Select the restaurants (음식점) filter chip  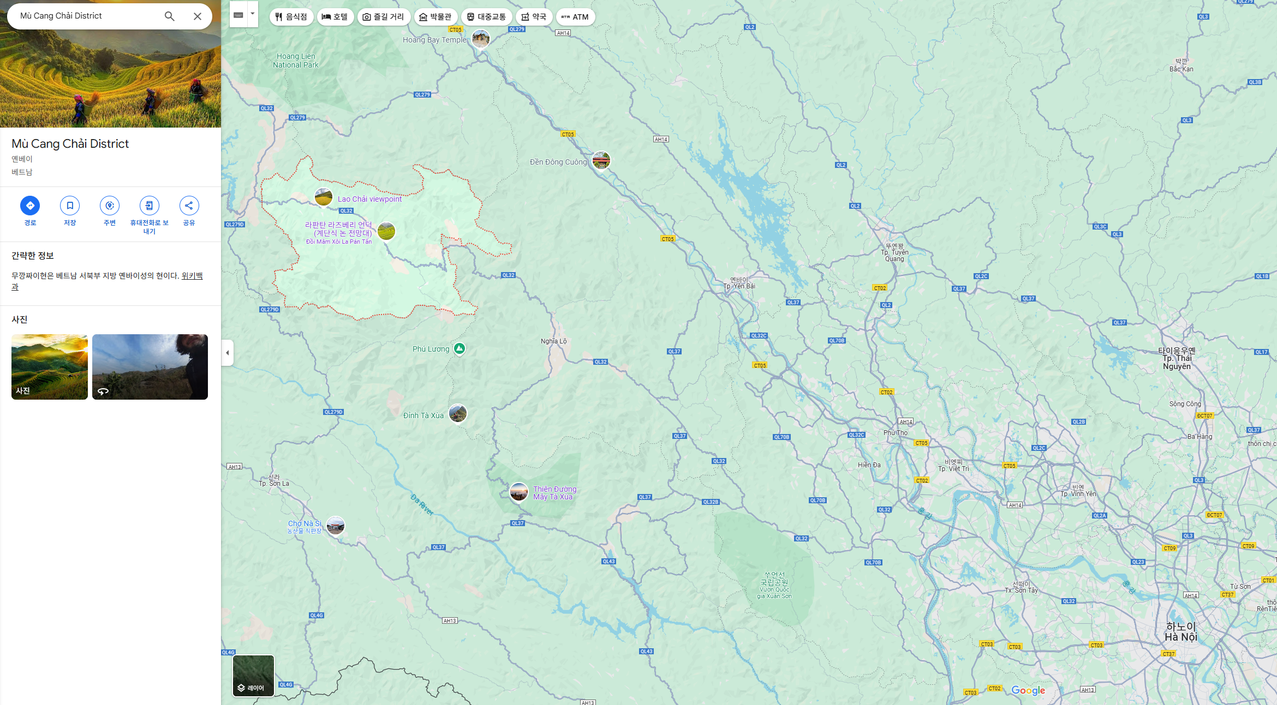coord(291,17)
